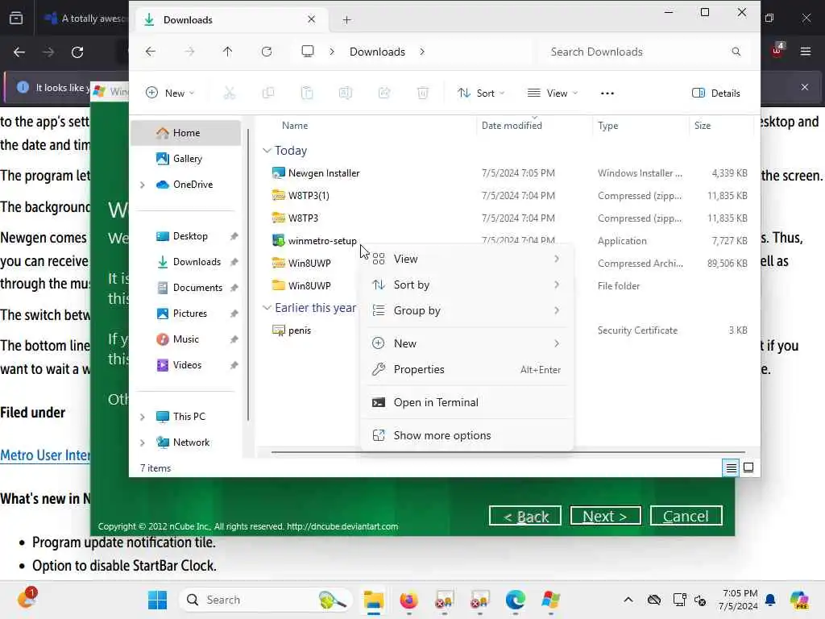Click Next in the installer window
Screen dimensions: 825x619
605,516
